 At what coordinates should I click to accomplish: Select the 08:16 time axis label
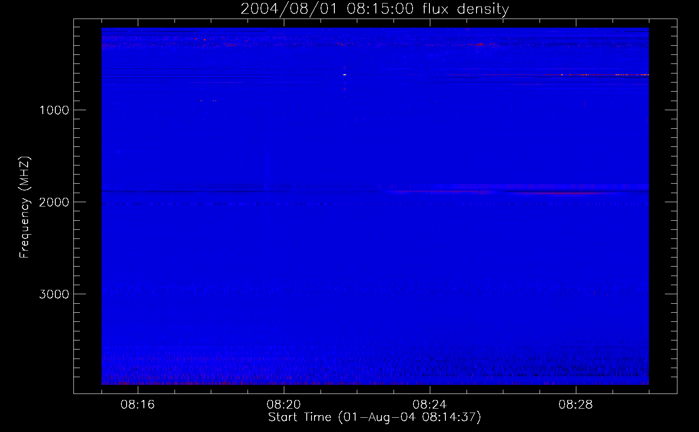pyautogui.click(x=137, y=405)
